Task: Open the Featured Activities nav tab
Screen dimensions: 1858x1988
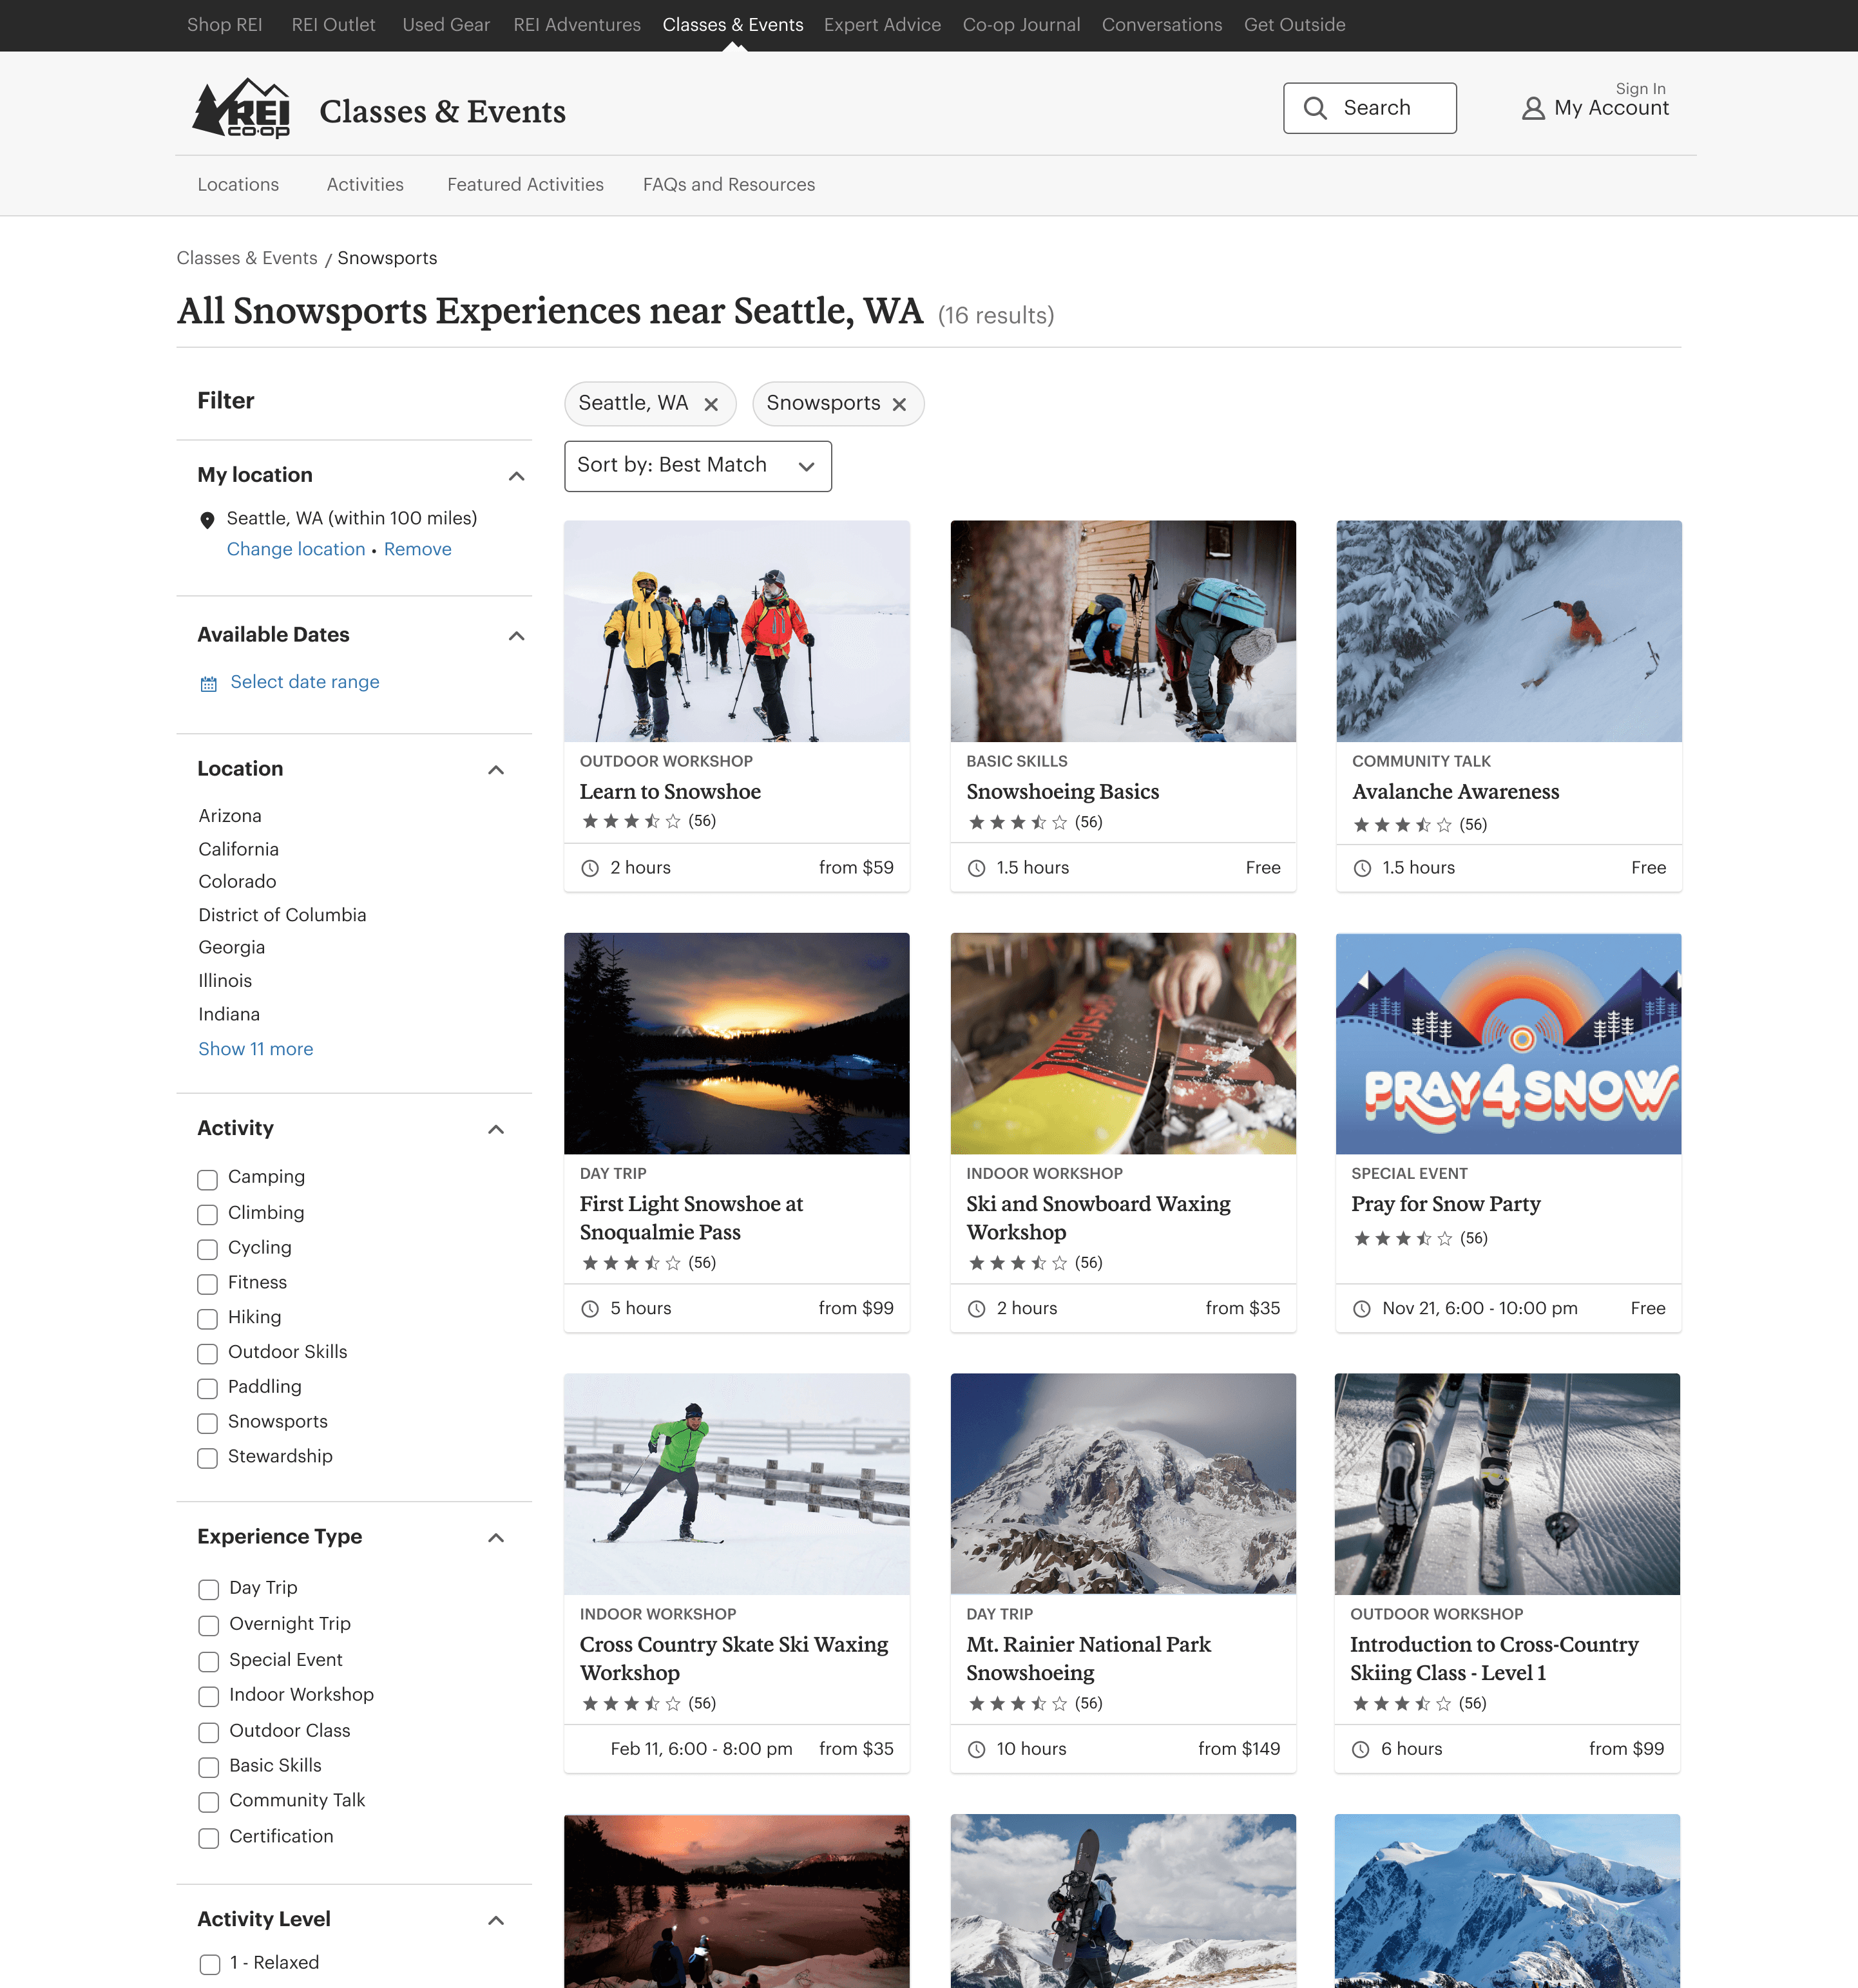Action: [525, 185]
